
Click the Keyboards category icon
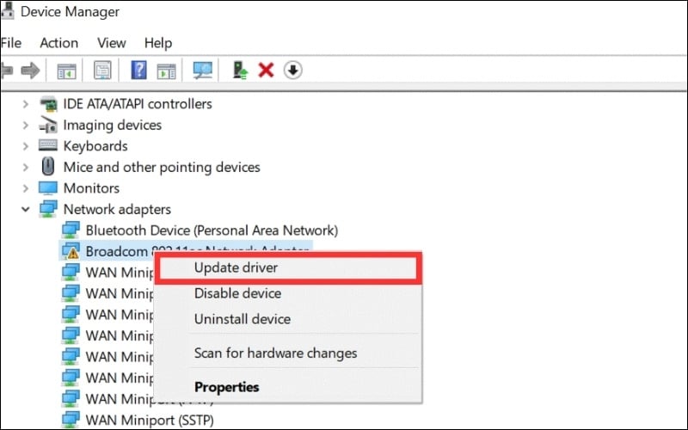[x=48, y=145]
